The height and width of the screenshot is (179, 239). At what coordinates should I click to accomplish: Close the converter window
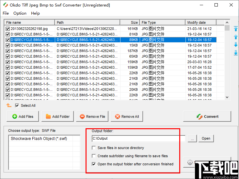(231, 5)
